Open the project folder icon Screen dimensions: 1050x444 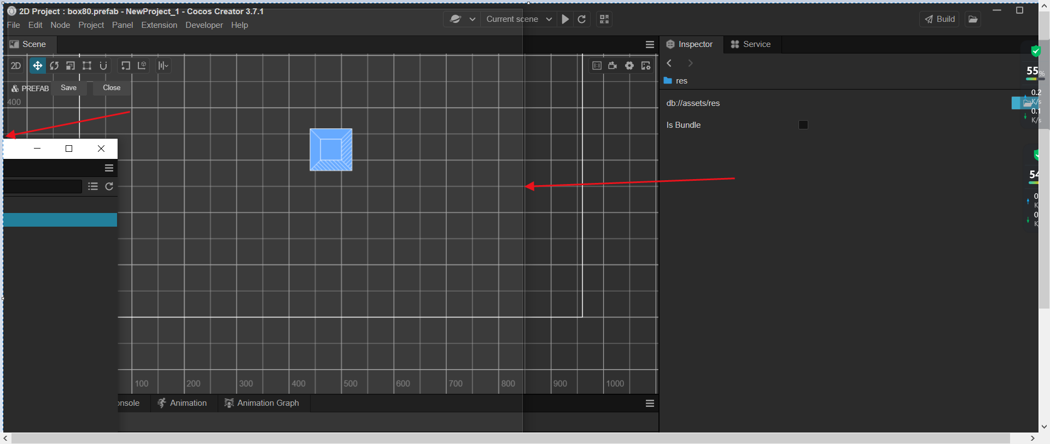(973, 19)
